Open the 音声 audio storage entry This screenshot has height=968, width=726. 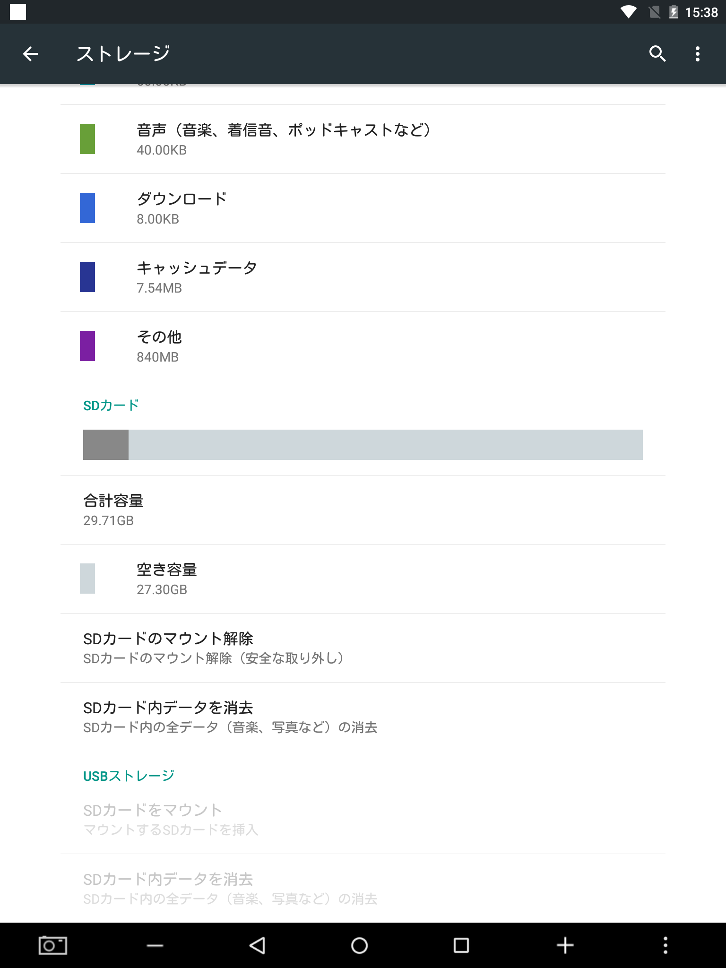pos(363,139)
